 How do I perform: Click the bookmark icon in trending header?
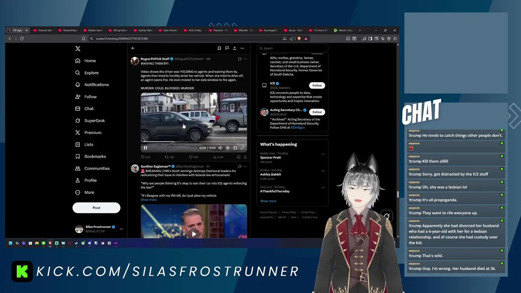219,48
